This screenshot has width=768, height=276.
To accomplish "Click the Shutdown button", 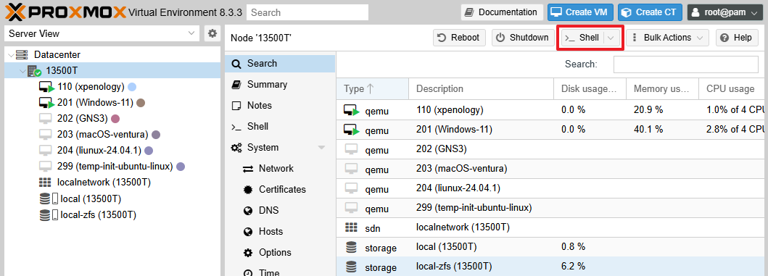I will (x=523, y=38).
